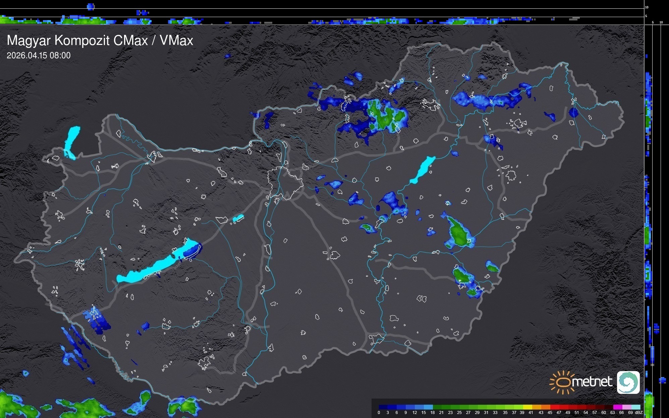Click the teal spiral app icon
Viewport: 669px width, 418px height.
tap(628, 382)
